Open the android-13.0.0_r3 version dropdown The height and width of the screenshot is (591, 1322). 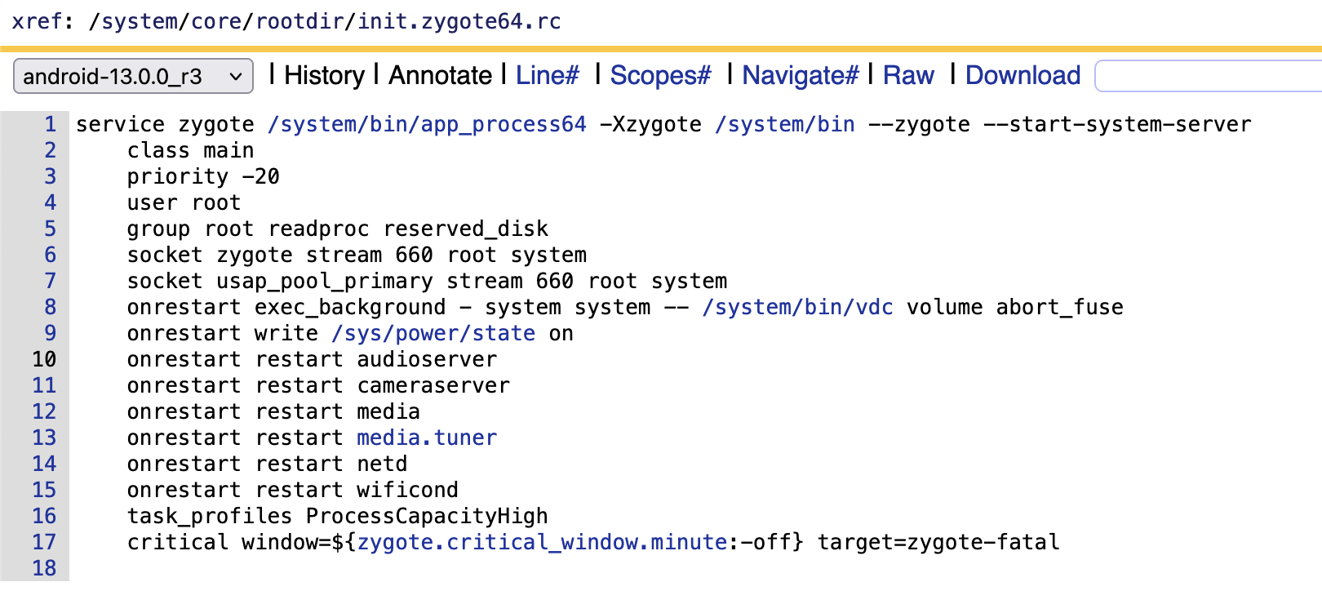(x=133, y=77)
